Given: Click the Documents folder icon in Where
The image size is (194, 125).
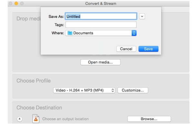Looking at the screenshot, I should click(x=70, y=33).
